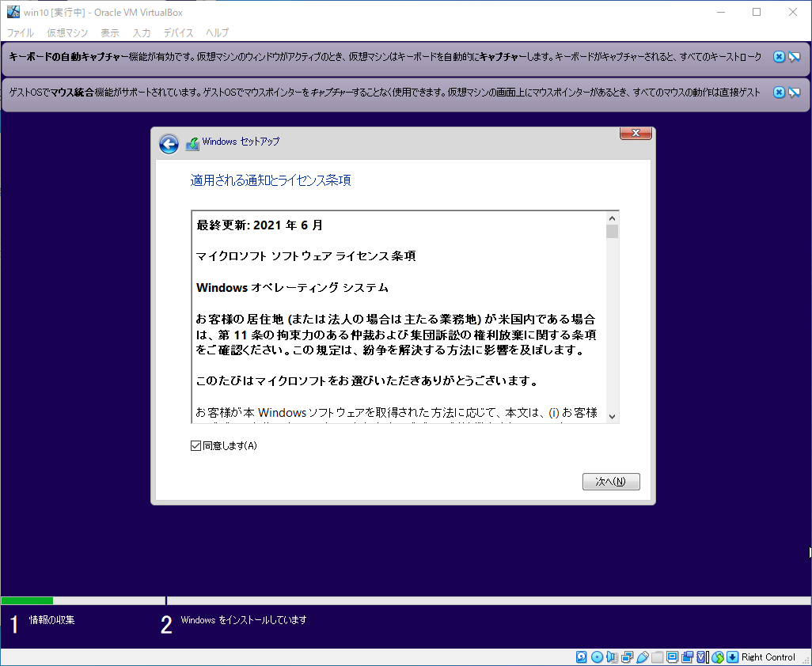The image size is (812, 666).
Task: Click the network adapters status icon
Action: [627, 657]
